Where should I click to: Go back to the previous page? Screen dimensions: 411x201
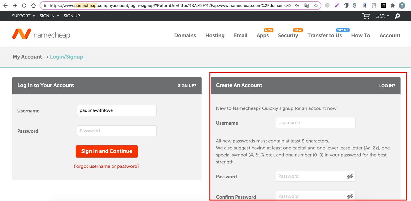coord(6,6)
